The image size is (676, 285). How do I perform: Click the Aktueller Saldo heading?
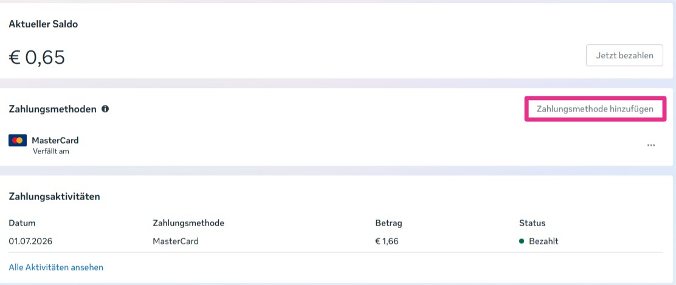pos(43,24)
